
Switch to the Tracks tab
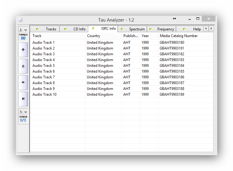pos(47,29)
